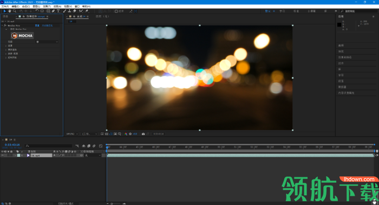Viewport: 379px width, 205px height.
Task: Open the 视图 dropdown in Mocha Pro effect
Action: 47,42
